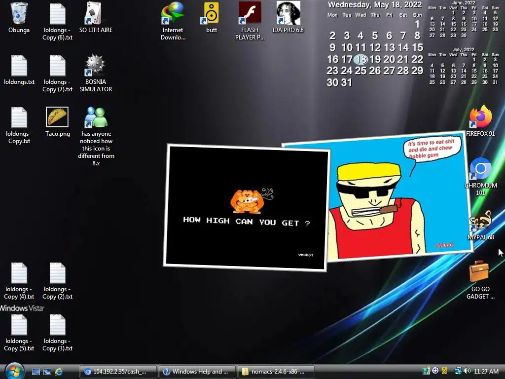Select day 18 on the May calendar

tap(361, 59)
